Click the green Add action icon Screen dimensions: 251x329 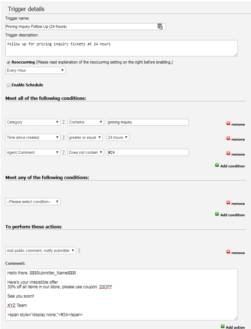tap(223, 327)
